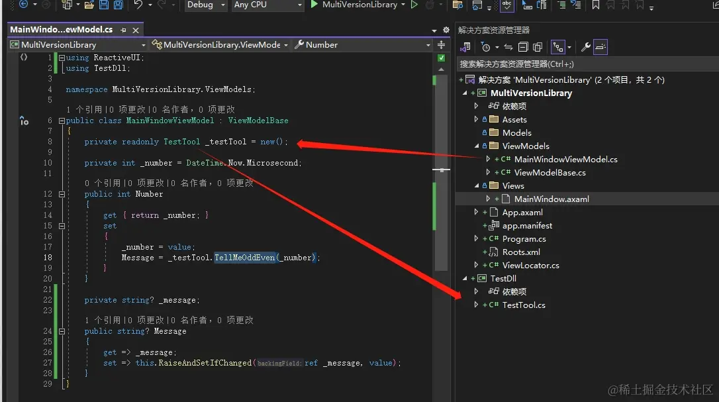
Task: Click Collapse All icon in Solution Explorer
Action: [523, 47]
